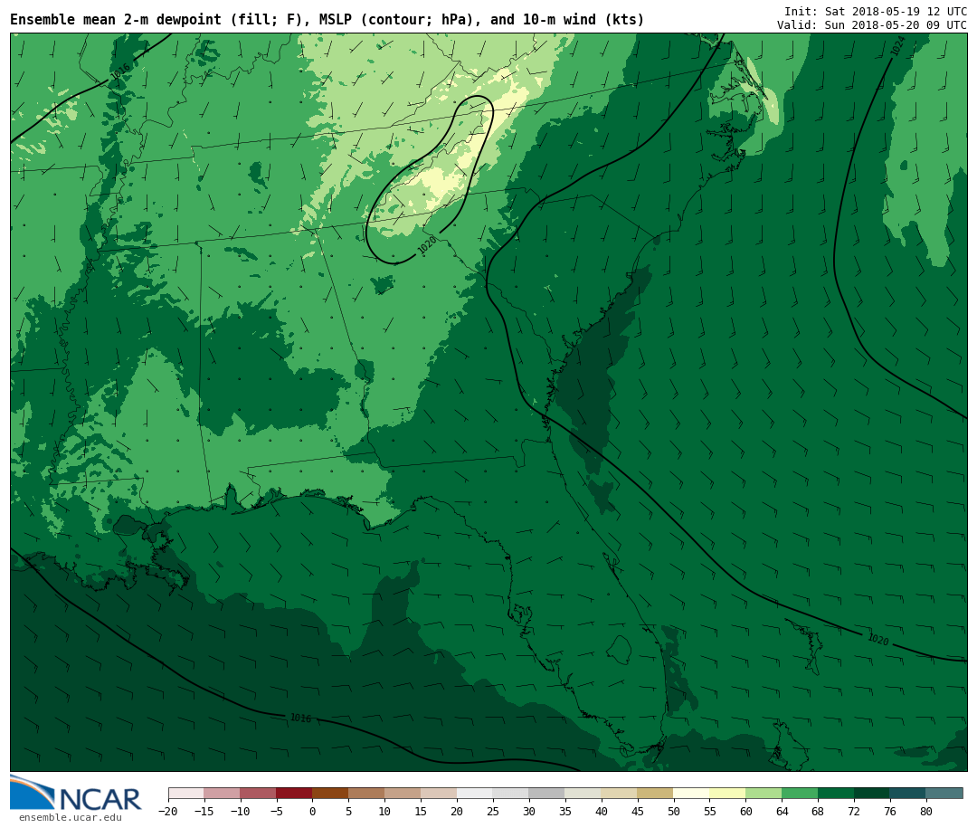This screenshot has width=977, height=828.
Task: Click the 1020 label on the closed Appalachian contour
Action: (427, 245)
